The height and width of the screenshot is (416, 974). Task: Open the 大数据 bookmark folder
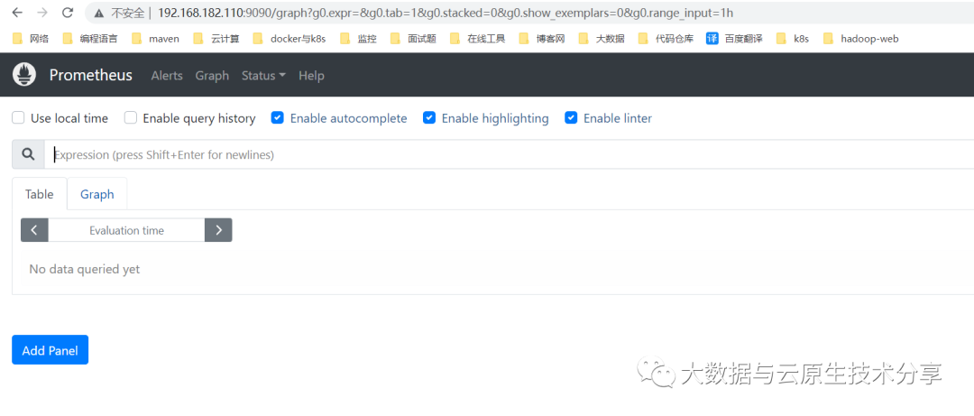(x=602, y=39)
